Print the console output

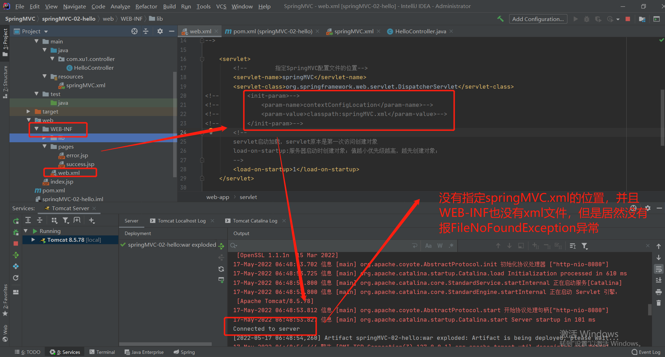point(659,291)
